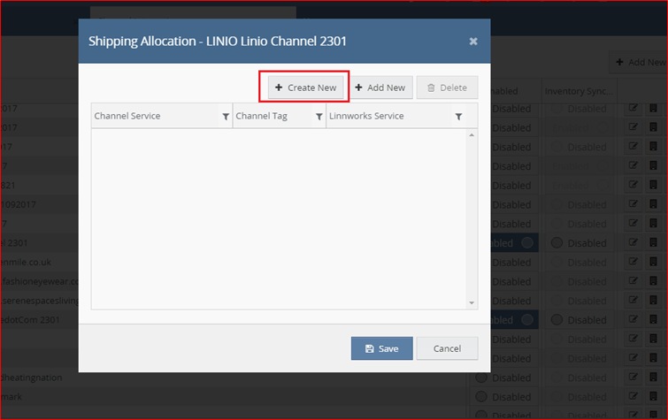
Task: Click building icon in the 821 row
Action: click(653, 185)
